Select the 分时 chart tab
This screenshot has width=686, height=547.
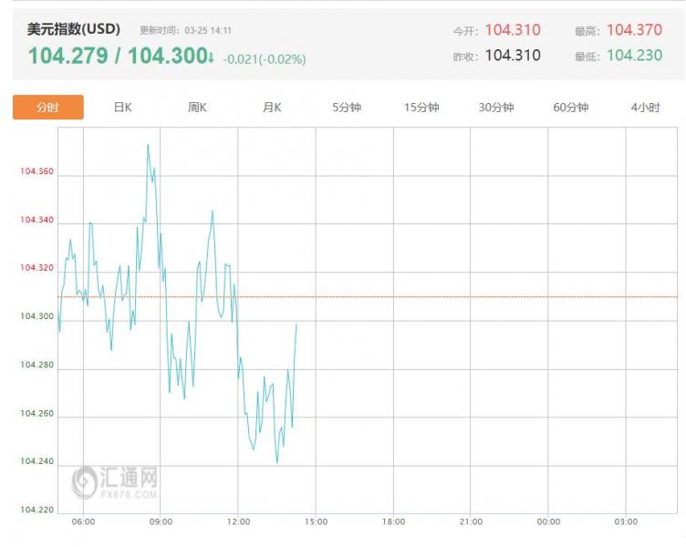[x=47, y=108]
